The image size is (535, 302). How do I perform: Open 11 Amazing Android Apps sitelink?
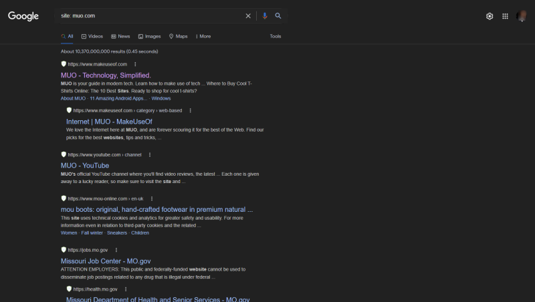[118, 98]
